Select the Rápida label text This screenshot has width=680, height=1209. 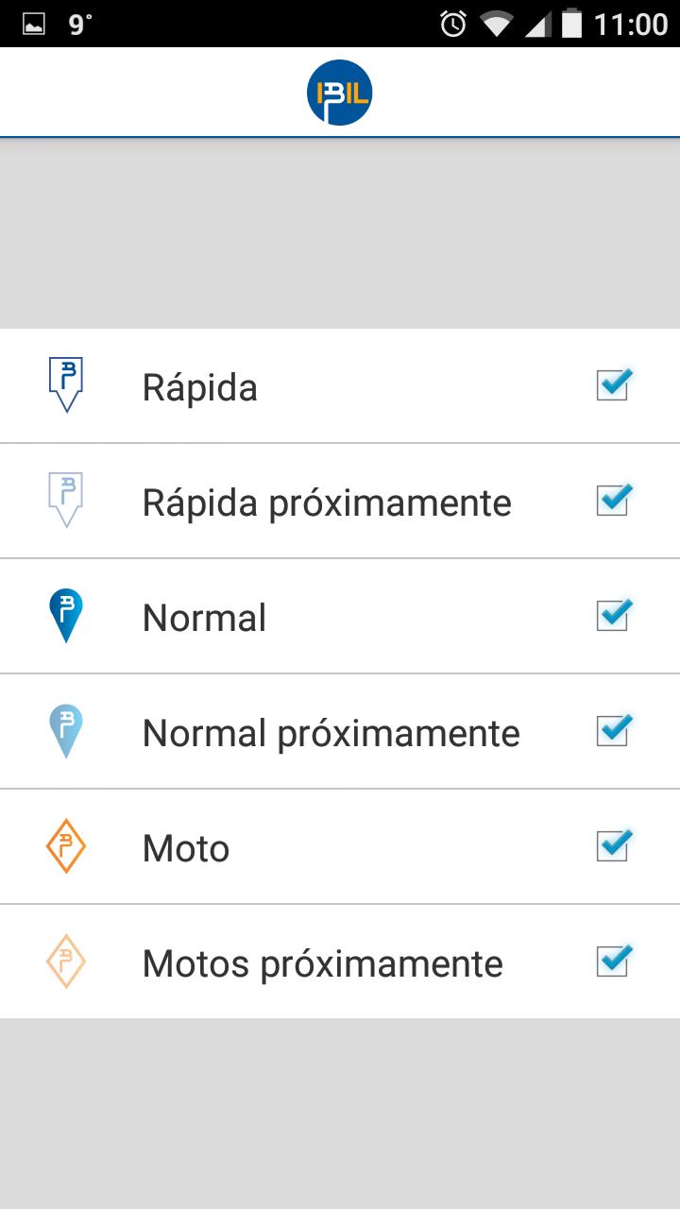tap(199, 387)
